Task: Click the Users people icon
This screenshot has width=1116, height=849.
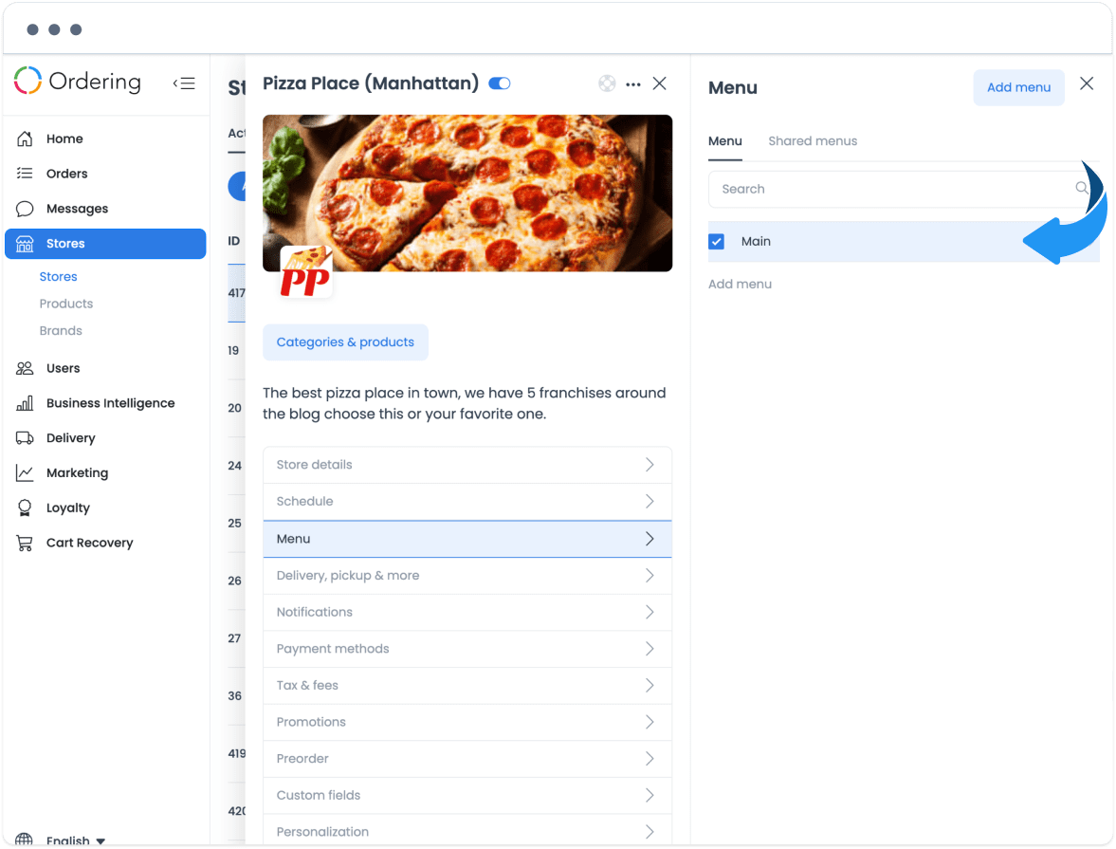Action: [x=25, y=368]
